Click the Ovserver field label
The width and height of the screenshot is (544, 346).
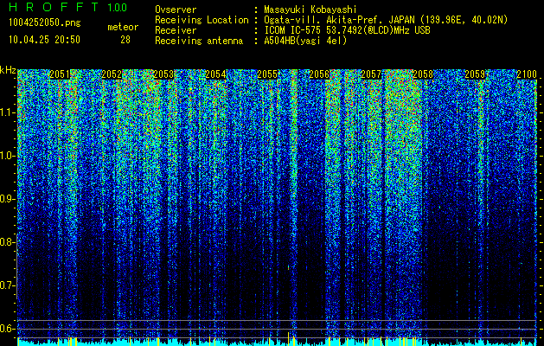[x=176, y=10]
